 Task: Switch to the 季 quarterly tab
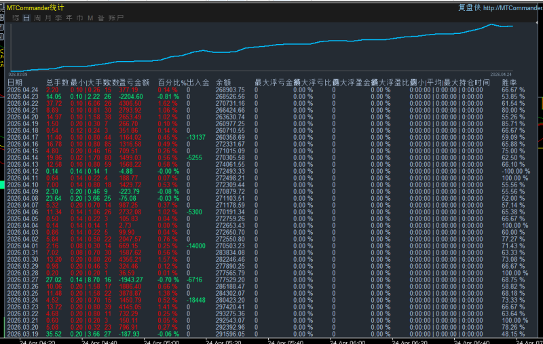[58, 18]
